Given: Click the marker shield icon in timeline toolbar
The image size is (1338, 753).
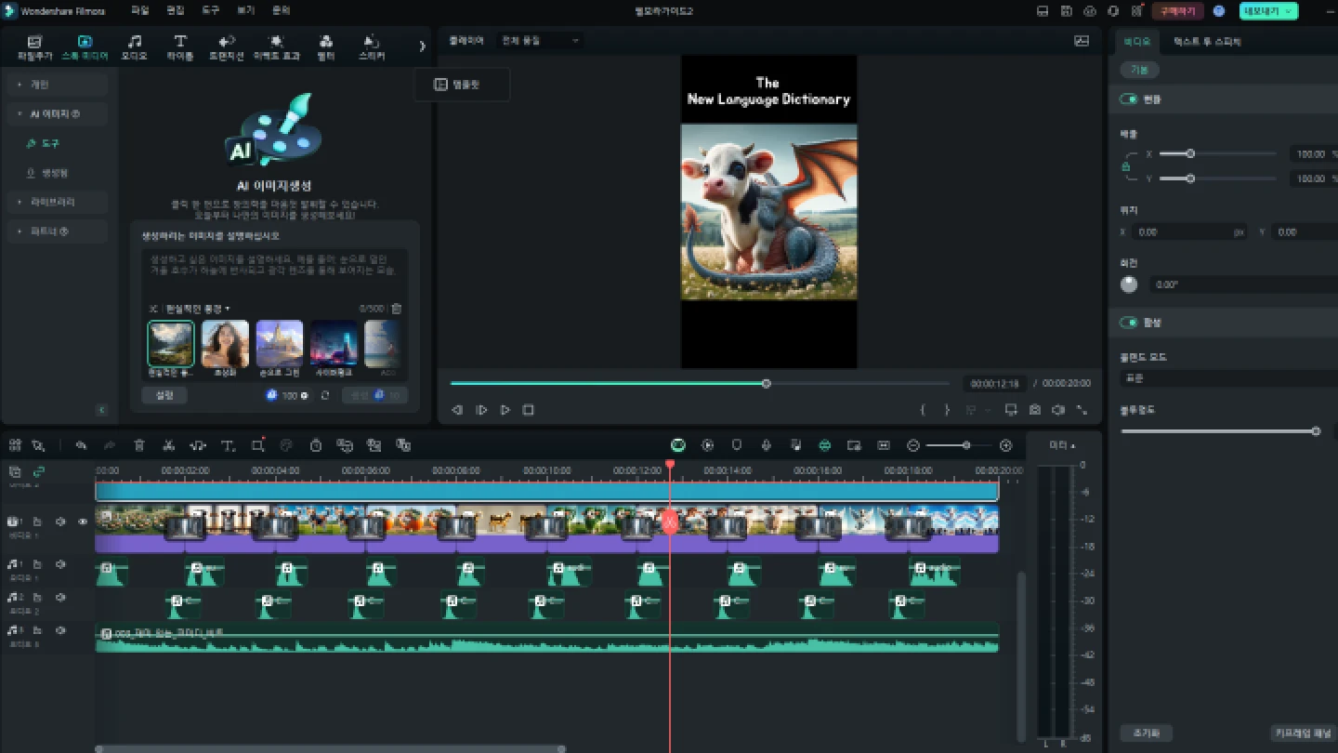Looking at the screenshot, I should click(737, 445).
